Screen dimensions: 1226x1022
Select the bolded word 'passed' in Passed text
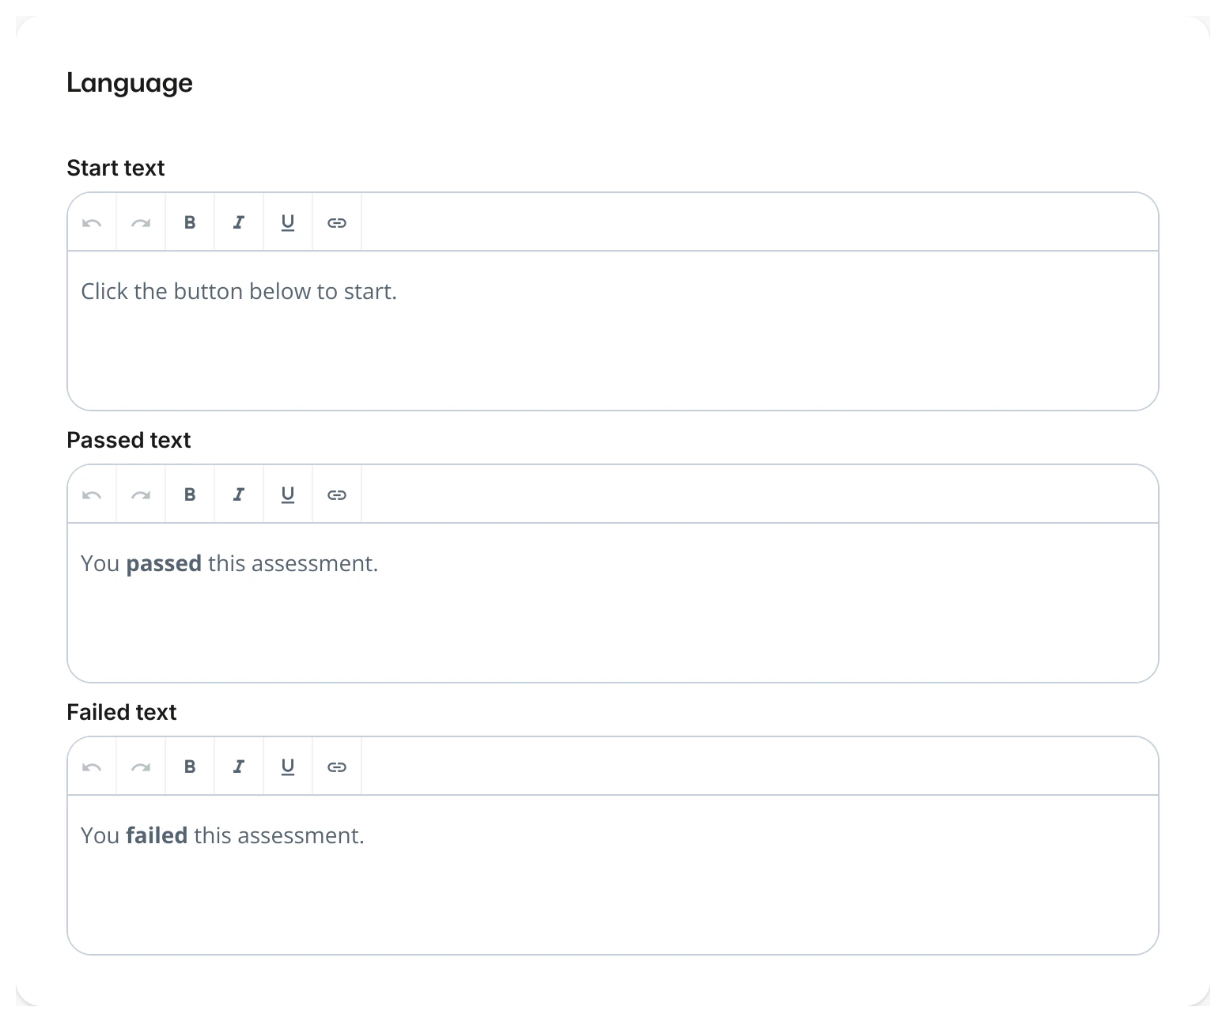(163, 563)
